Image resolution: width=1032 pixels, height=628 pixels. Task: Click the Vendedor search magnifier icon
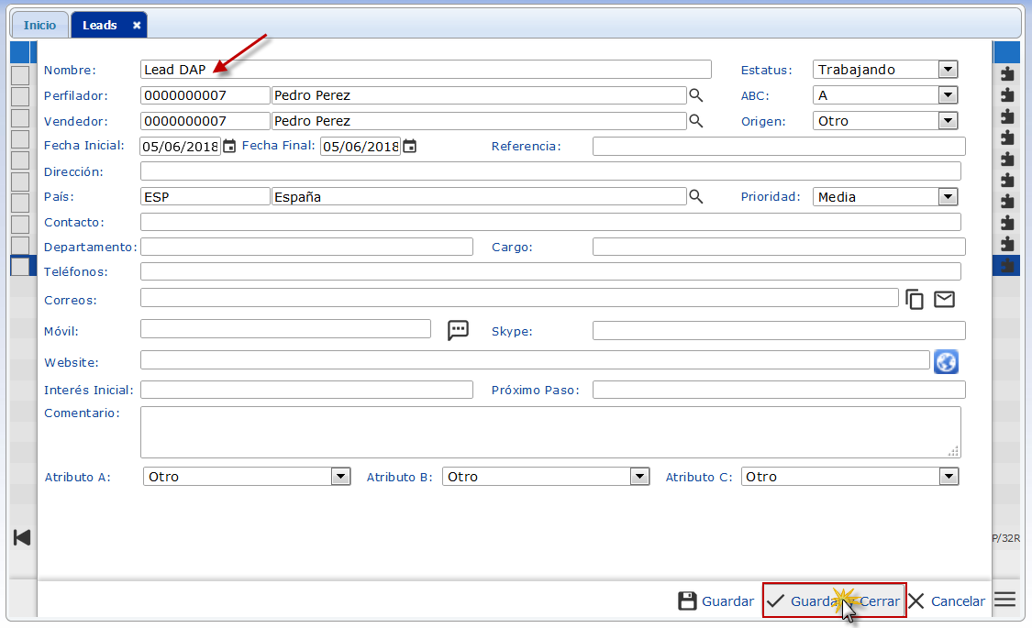[696, 121]
